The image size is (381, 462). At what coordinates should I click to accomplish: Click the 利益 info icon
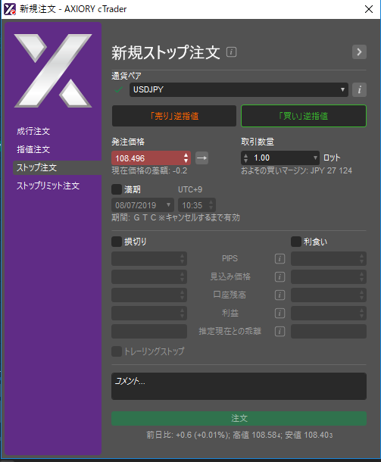coord(280,314)
